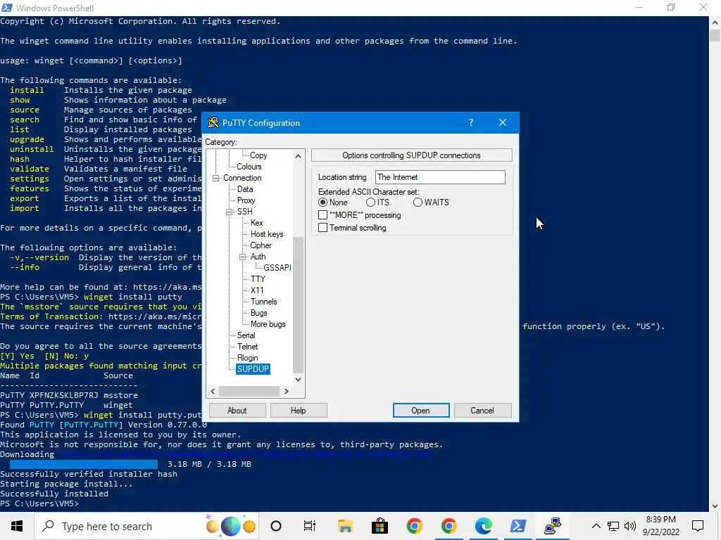Show hidden system tray icons
This screenshot has height=540, width=721.
[x=596, y=526]
